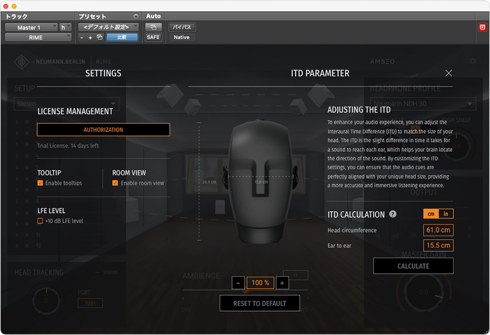The height and width of the screenshot is (335, 490).
Task: Click the plus preset button
Action: click(90, 37)
